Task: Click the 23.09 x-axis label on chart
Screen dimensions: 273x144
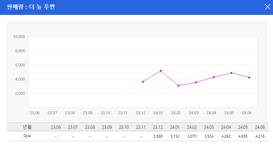Action: tap(88, 113)
